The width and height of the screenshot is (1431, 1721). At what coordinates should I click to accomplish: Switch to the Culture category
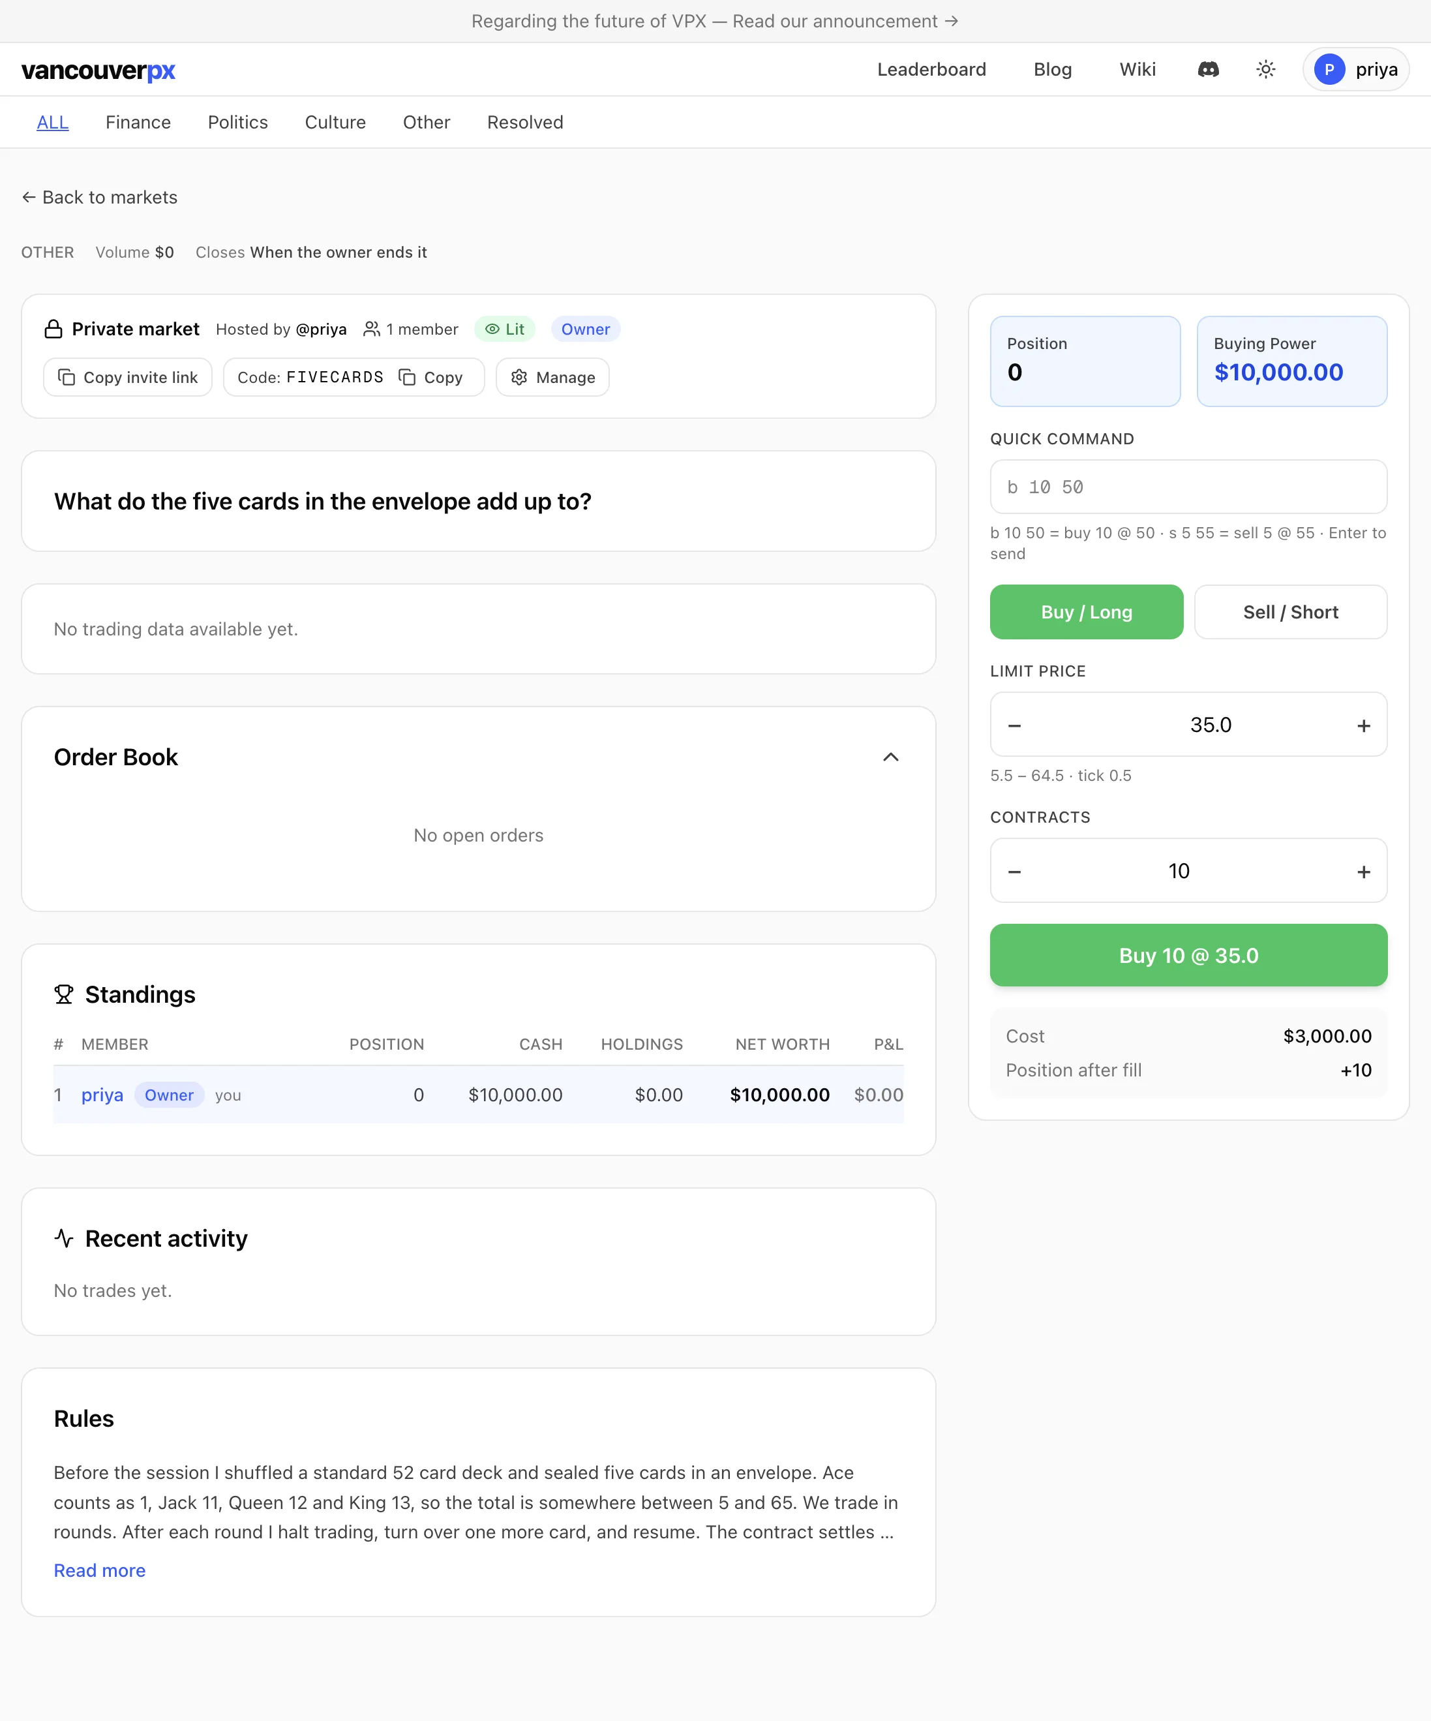point(335,122)
